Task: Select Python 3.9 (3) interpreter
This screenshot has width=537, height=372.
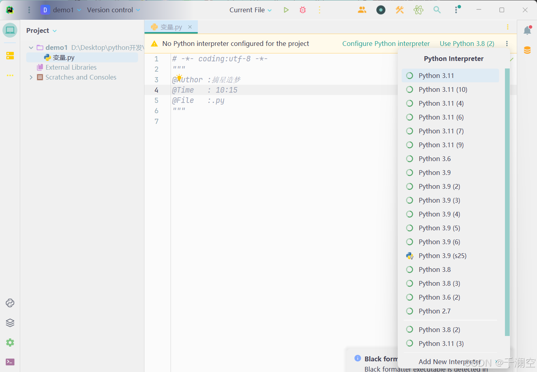Action: click(x=450, y=200)
